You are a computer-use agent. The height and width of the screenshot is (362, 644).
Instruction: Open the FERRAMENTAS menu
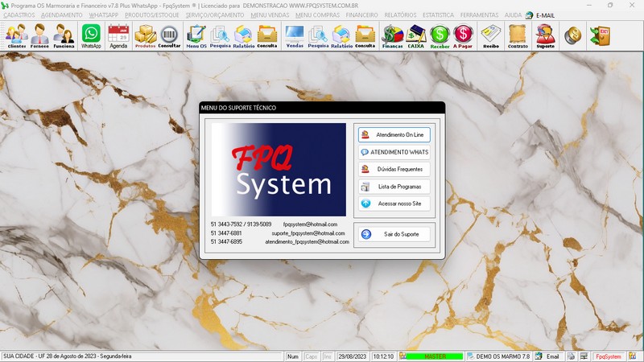[x=479, y=15]
